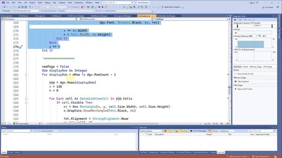The width and height of the screenshot is (282, 158).
Task: Click the Diagnostic Tools timeline ruler
Action: point(255,26)
